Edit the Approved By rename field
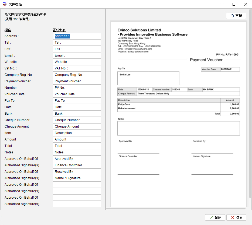This screenshot has height=225, width=252. 77,159
